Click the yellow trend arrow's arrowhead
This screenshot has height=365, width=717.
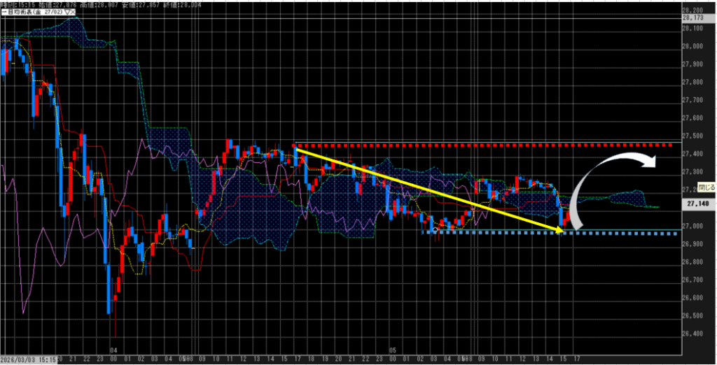tap(563, 229)
